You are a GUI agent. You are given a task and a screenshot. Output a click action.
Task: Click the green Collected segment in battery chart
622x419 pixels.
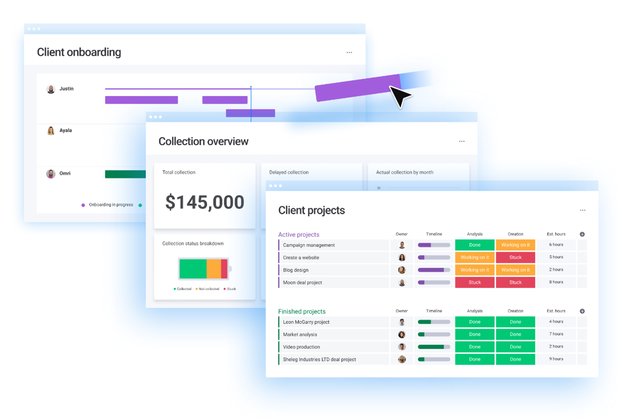[193, 269]
